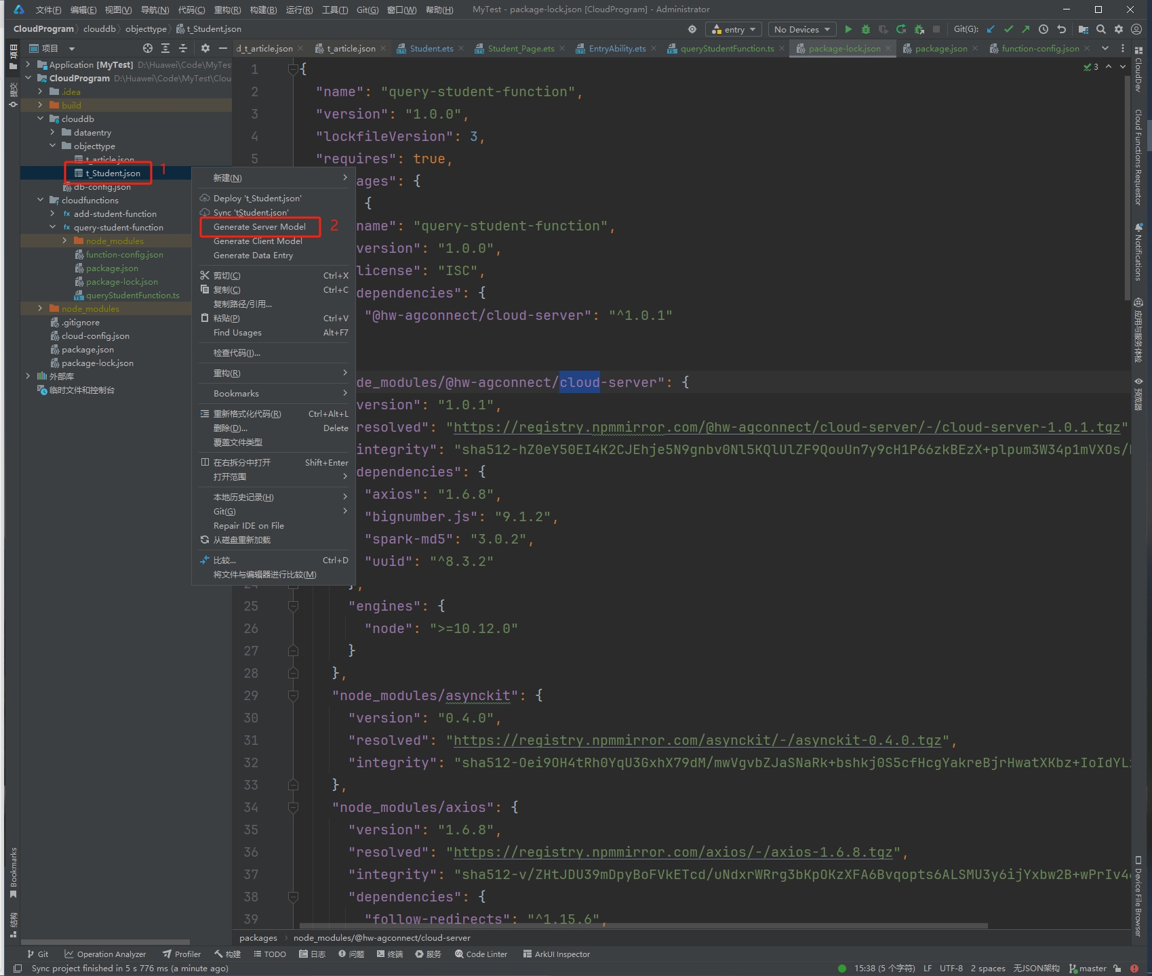Open the project structure folder icon
The width and height of the screenshot is (1152, 976).
click(x=1083, y=29)
